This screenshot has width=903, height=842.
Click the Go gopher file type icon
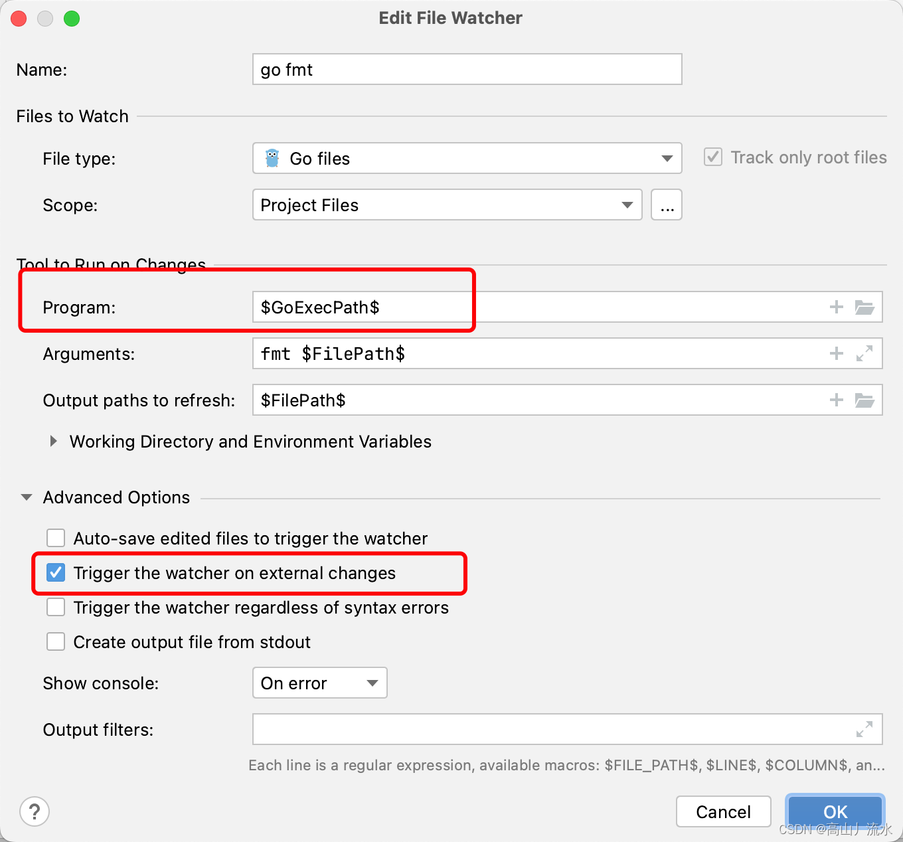(x=272, y=158)
